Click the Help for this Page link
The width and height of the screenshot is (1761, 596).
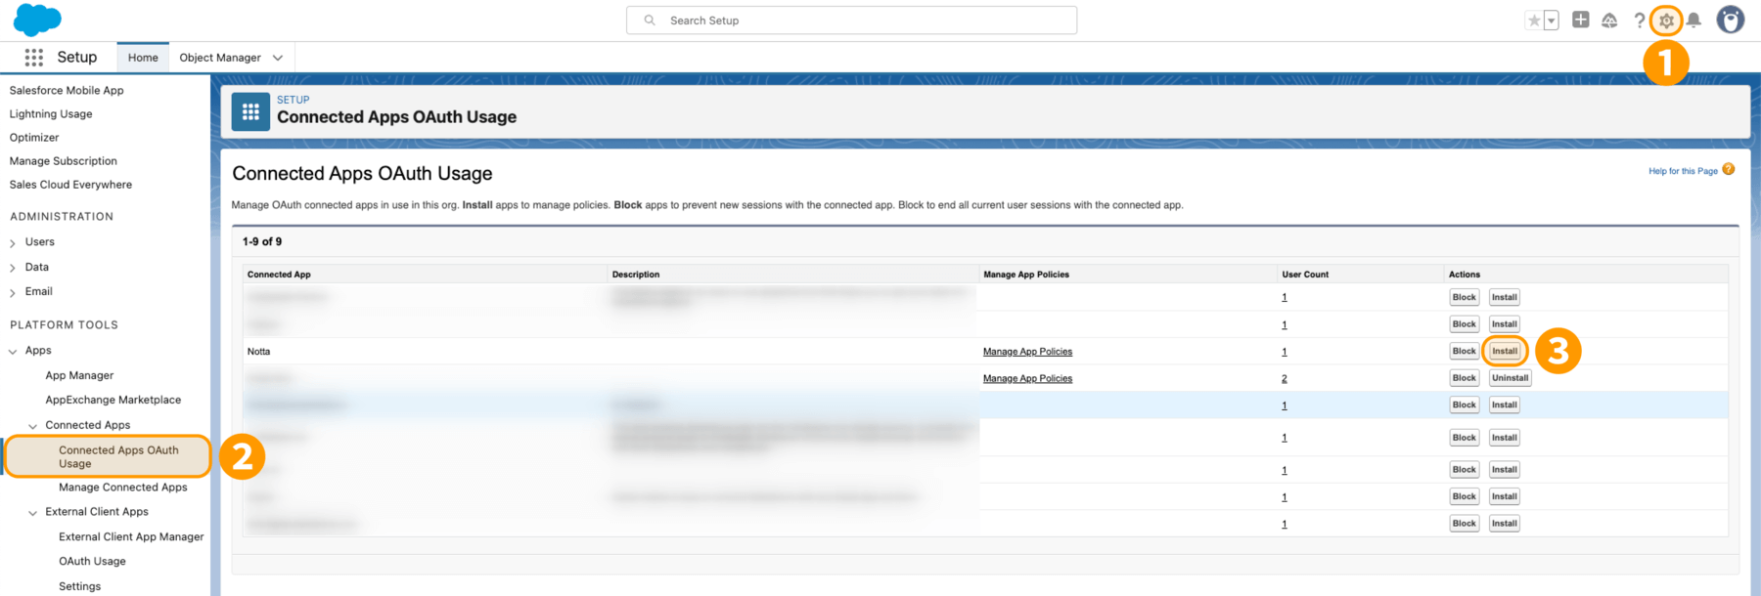click(x=1683, y=171)
